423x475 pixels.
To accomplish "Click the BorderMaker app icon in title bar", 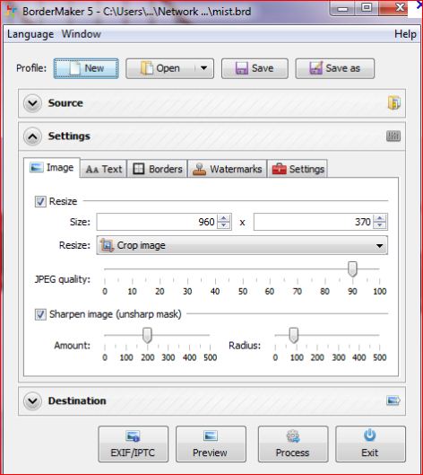I will pyautogui.click(x=12, y=11).
